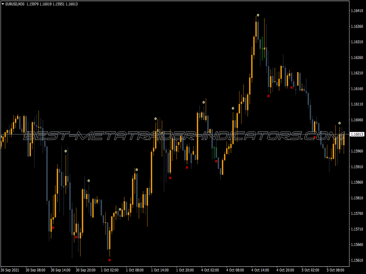Click the 30 Sep 2021 date label
366x274 pixels.
[10, 270]
